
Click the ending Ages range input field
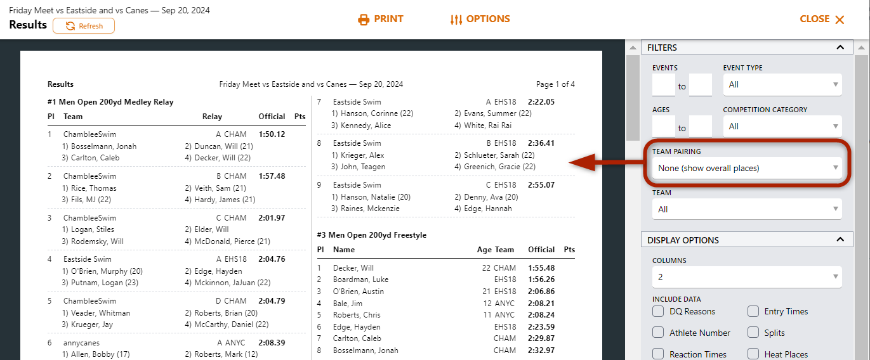(701, 127)
